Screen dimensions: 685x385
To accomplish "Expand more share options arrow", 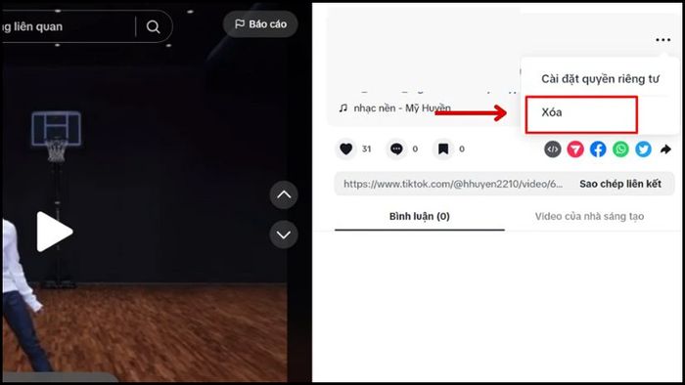I will [x=665, y=150].
